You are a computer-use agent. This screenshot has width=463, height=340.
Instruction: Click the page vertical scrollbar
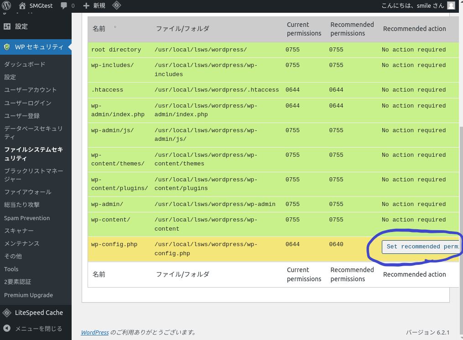461,230
